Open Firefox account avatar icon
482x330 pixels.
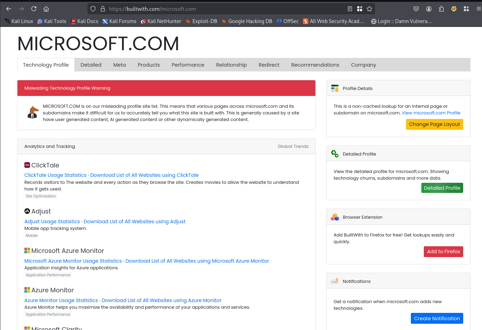429,9
